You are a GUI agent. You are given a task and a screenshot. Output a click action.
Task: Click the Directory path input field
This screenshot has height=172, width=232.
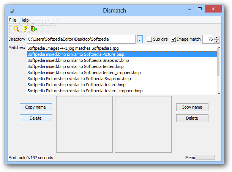point(81,39)
